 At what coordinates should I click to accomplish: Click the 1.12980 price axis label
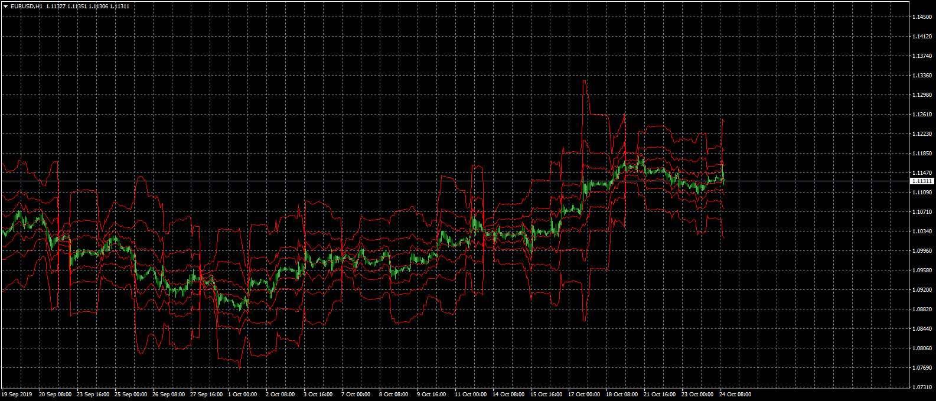pos(922,95)
